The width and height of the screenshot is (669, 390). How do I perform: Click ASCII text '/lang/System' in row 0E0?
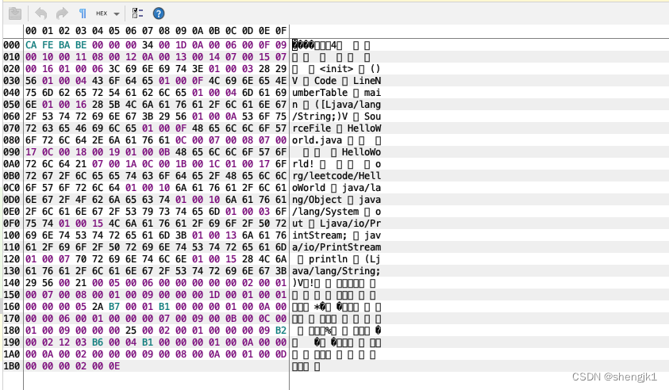[x=325, y=212]
